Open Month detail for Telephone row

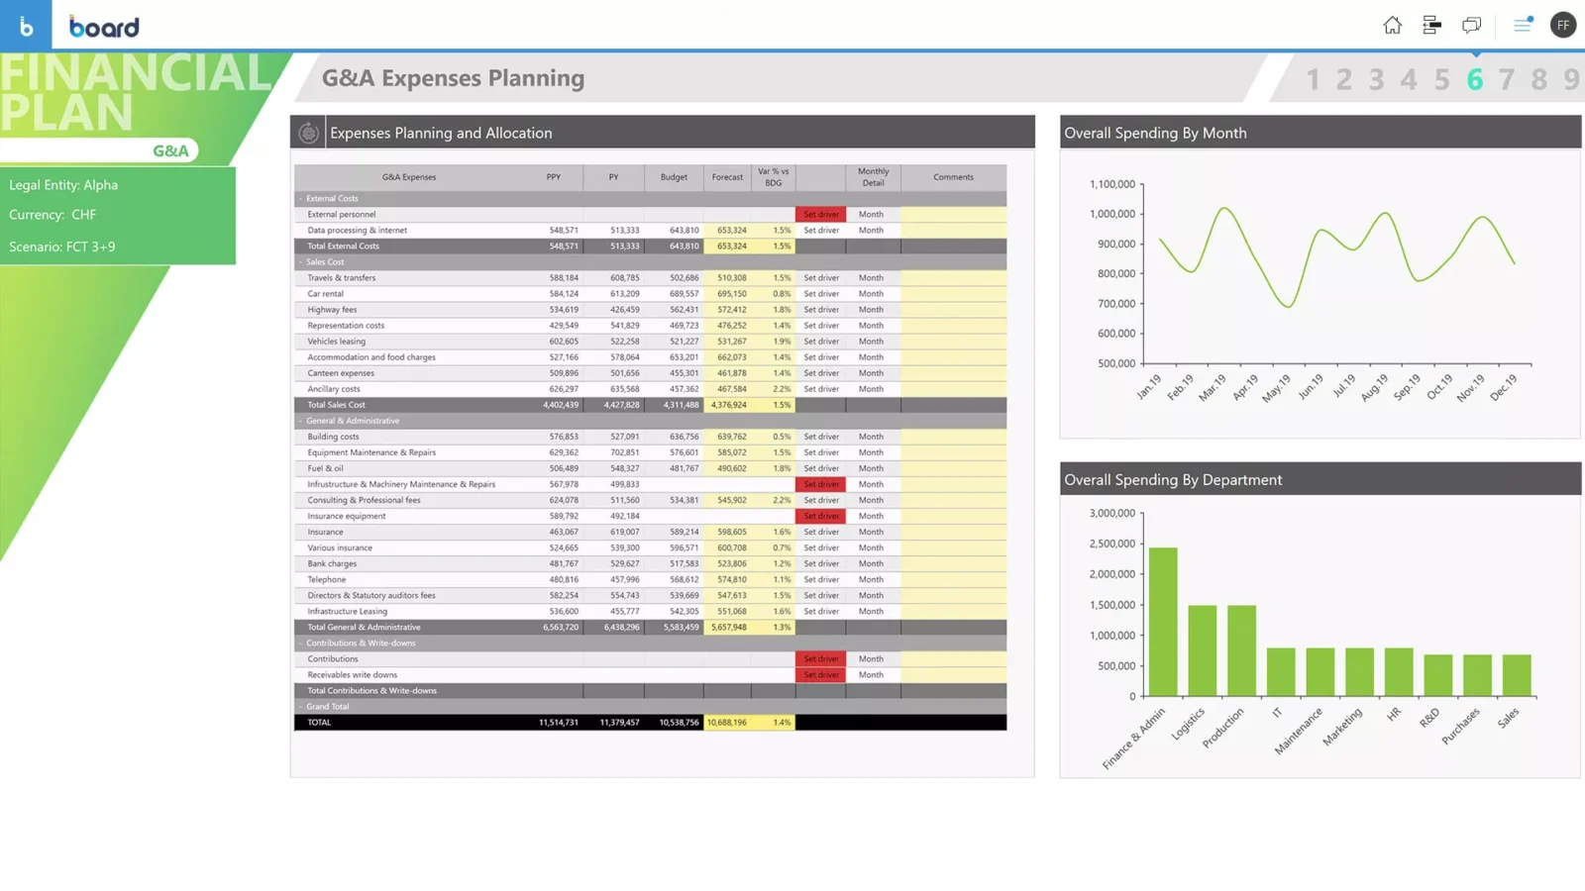click(x=871, y=580)
